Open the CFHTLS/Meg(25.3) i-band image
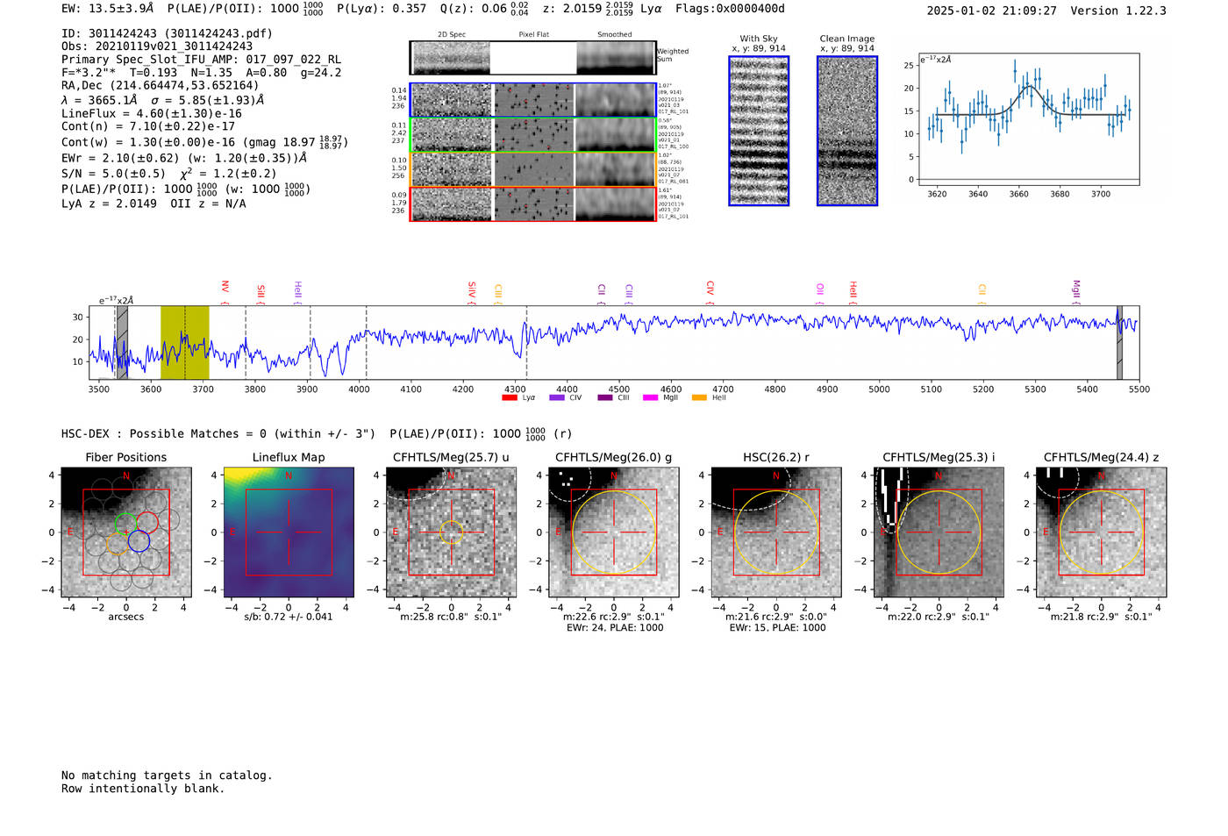The width and height of the screenshot is (1228, 836). [939, 532]
